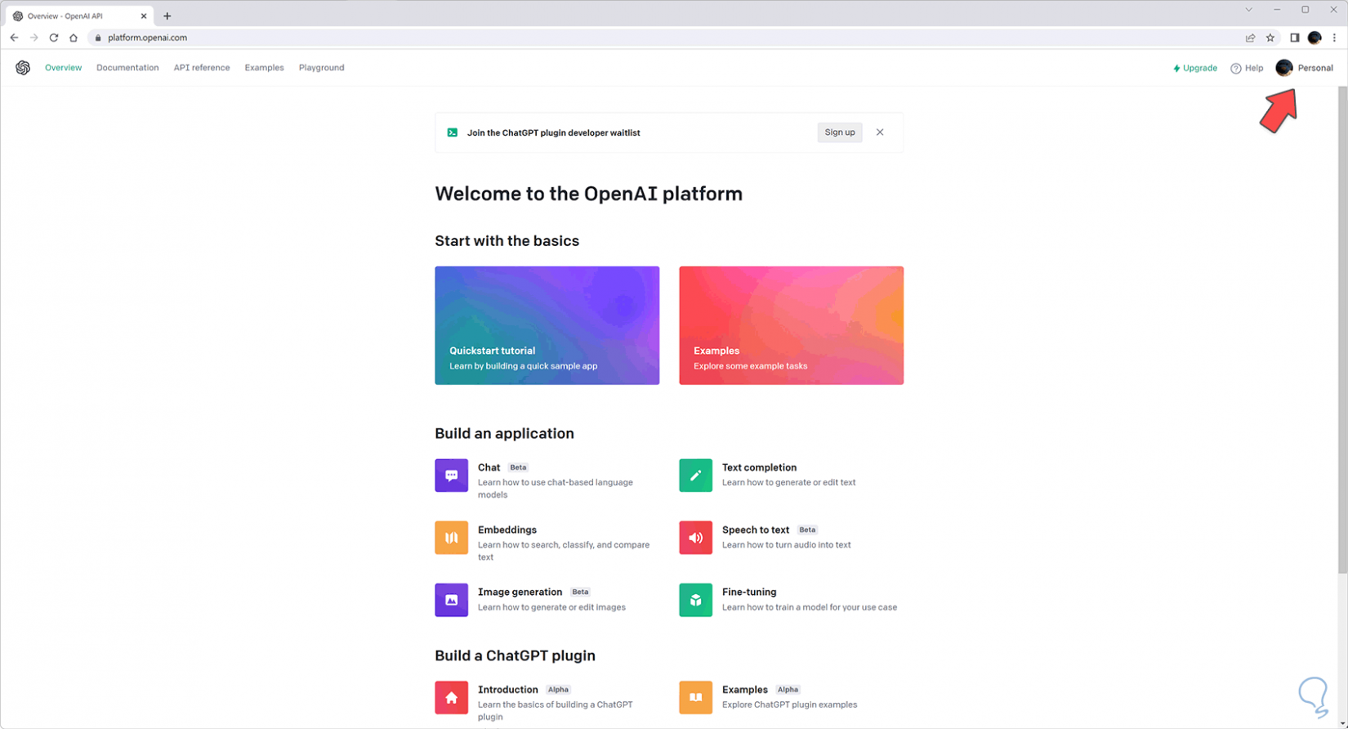The image size is (1348, 729).
Task: Click the Upgrade link
Action: tap(1195, 68)
